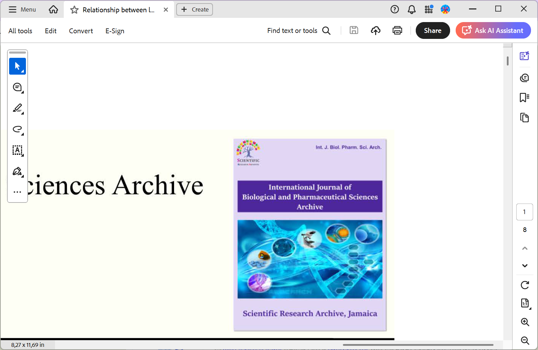
Task: Open the Adobe apps grid icon
Action: (x=429, y=9)
